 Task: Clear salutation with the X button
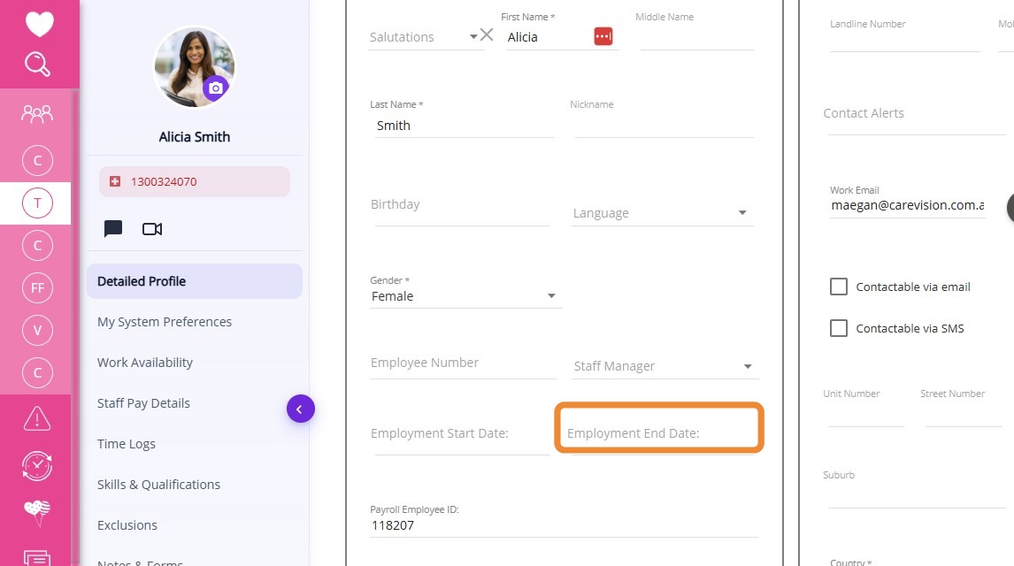coord(487,35)
